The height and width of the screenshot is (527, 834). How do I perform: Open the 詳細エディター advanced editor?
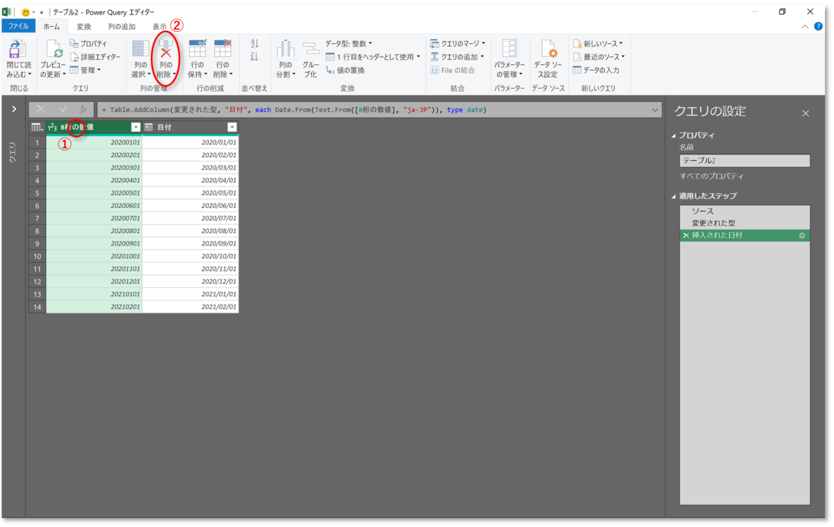click(x=95, y=57)
